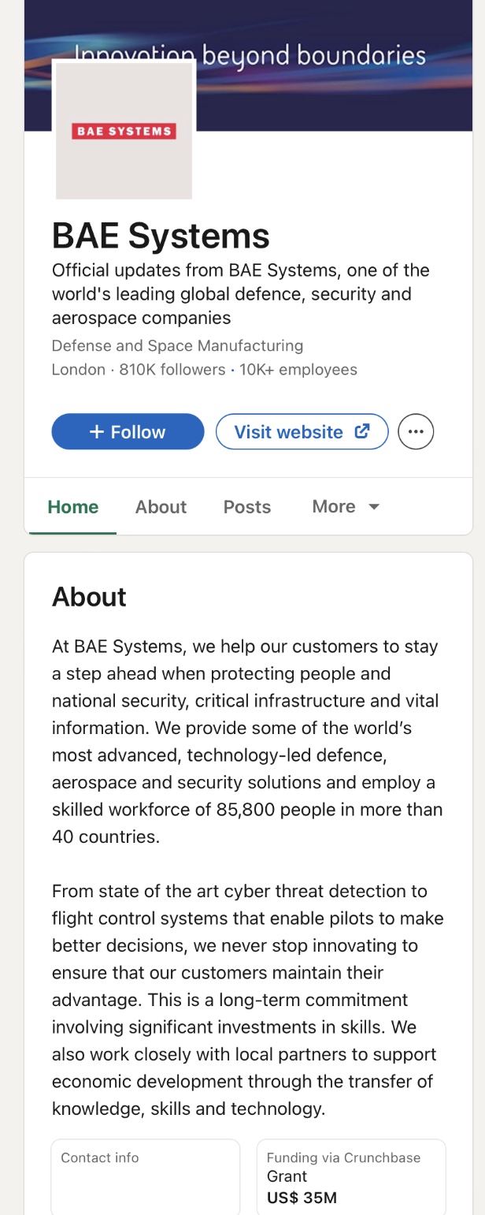Switch to the Posts tab
Image resolution: width=485 pixels, height=1215 pixels.
pyautogui.click(x=247, y=507)
